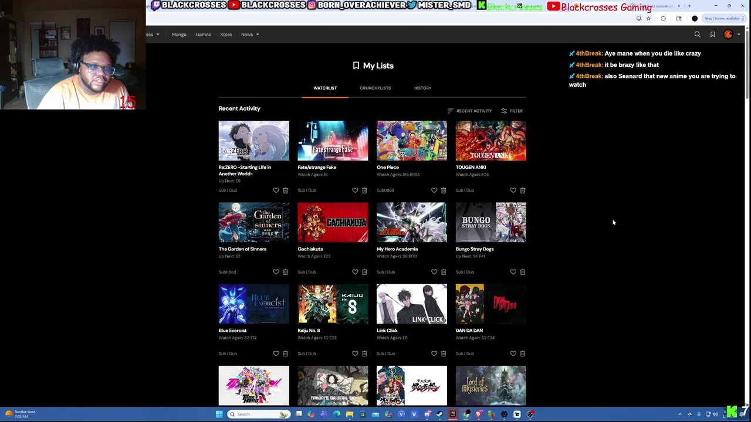Delete TOUGEN ANKI with trash icon
Viewport: 751px width, 422px height.
point(523,190)
